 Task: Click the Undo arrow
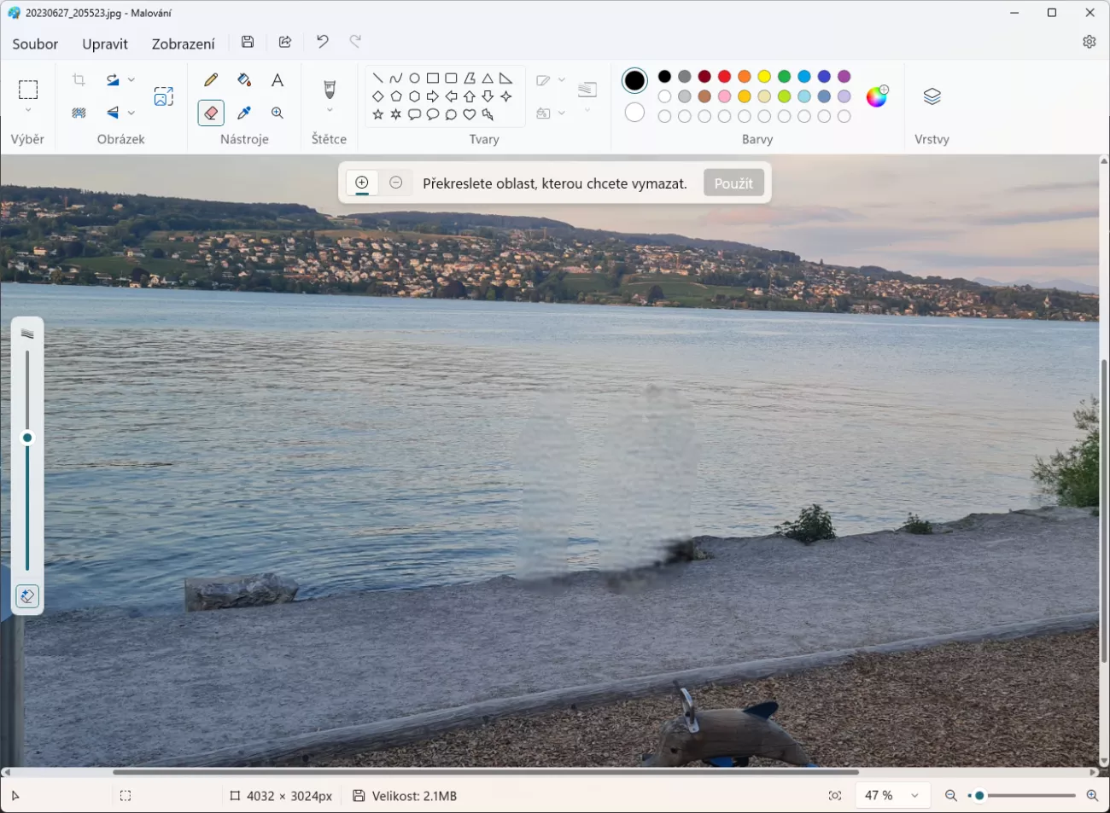click(x=322, y=42)
